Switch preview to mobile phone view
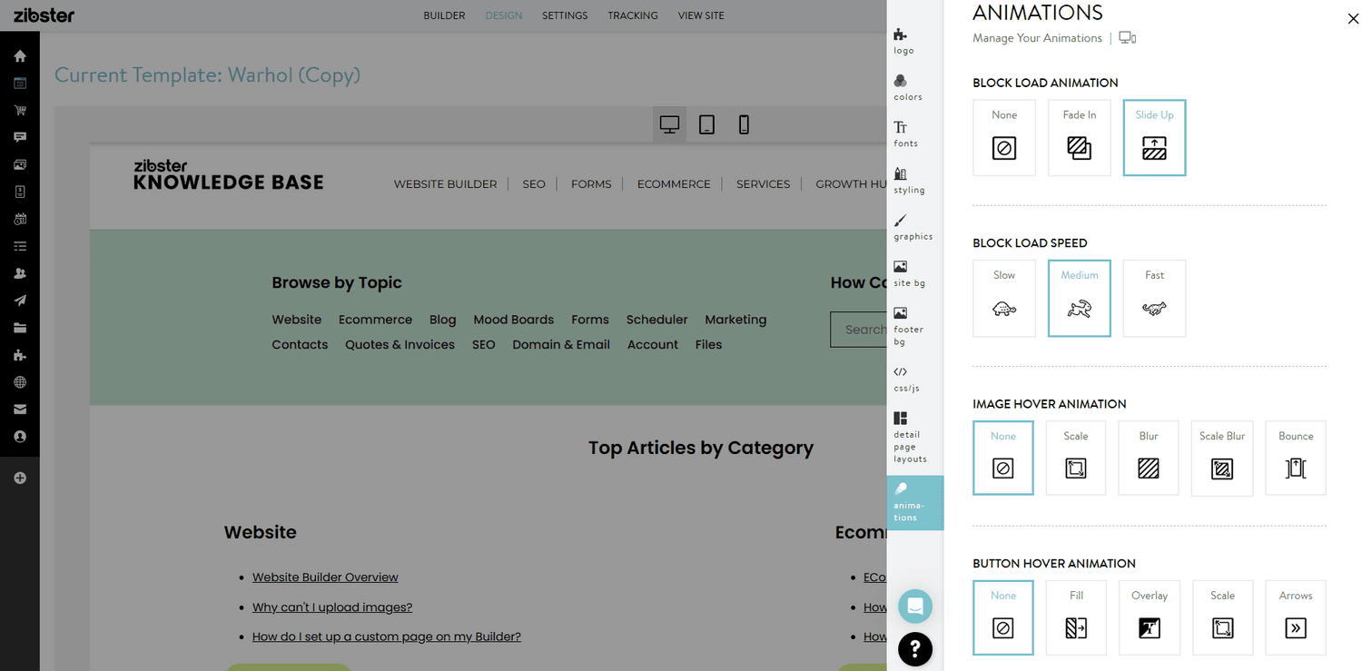The image size is (1362, 671). (744, 124)
